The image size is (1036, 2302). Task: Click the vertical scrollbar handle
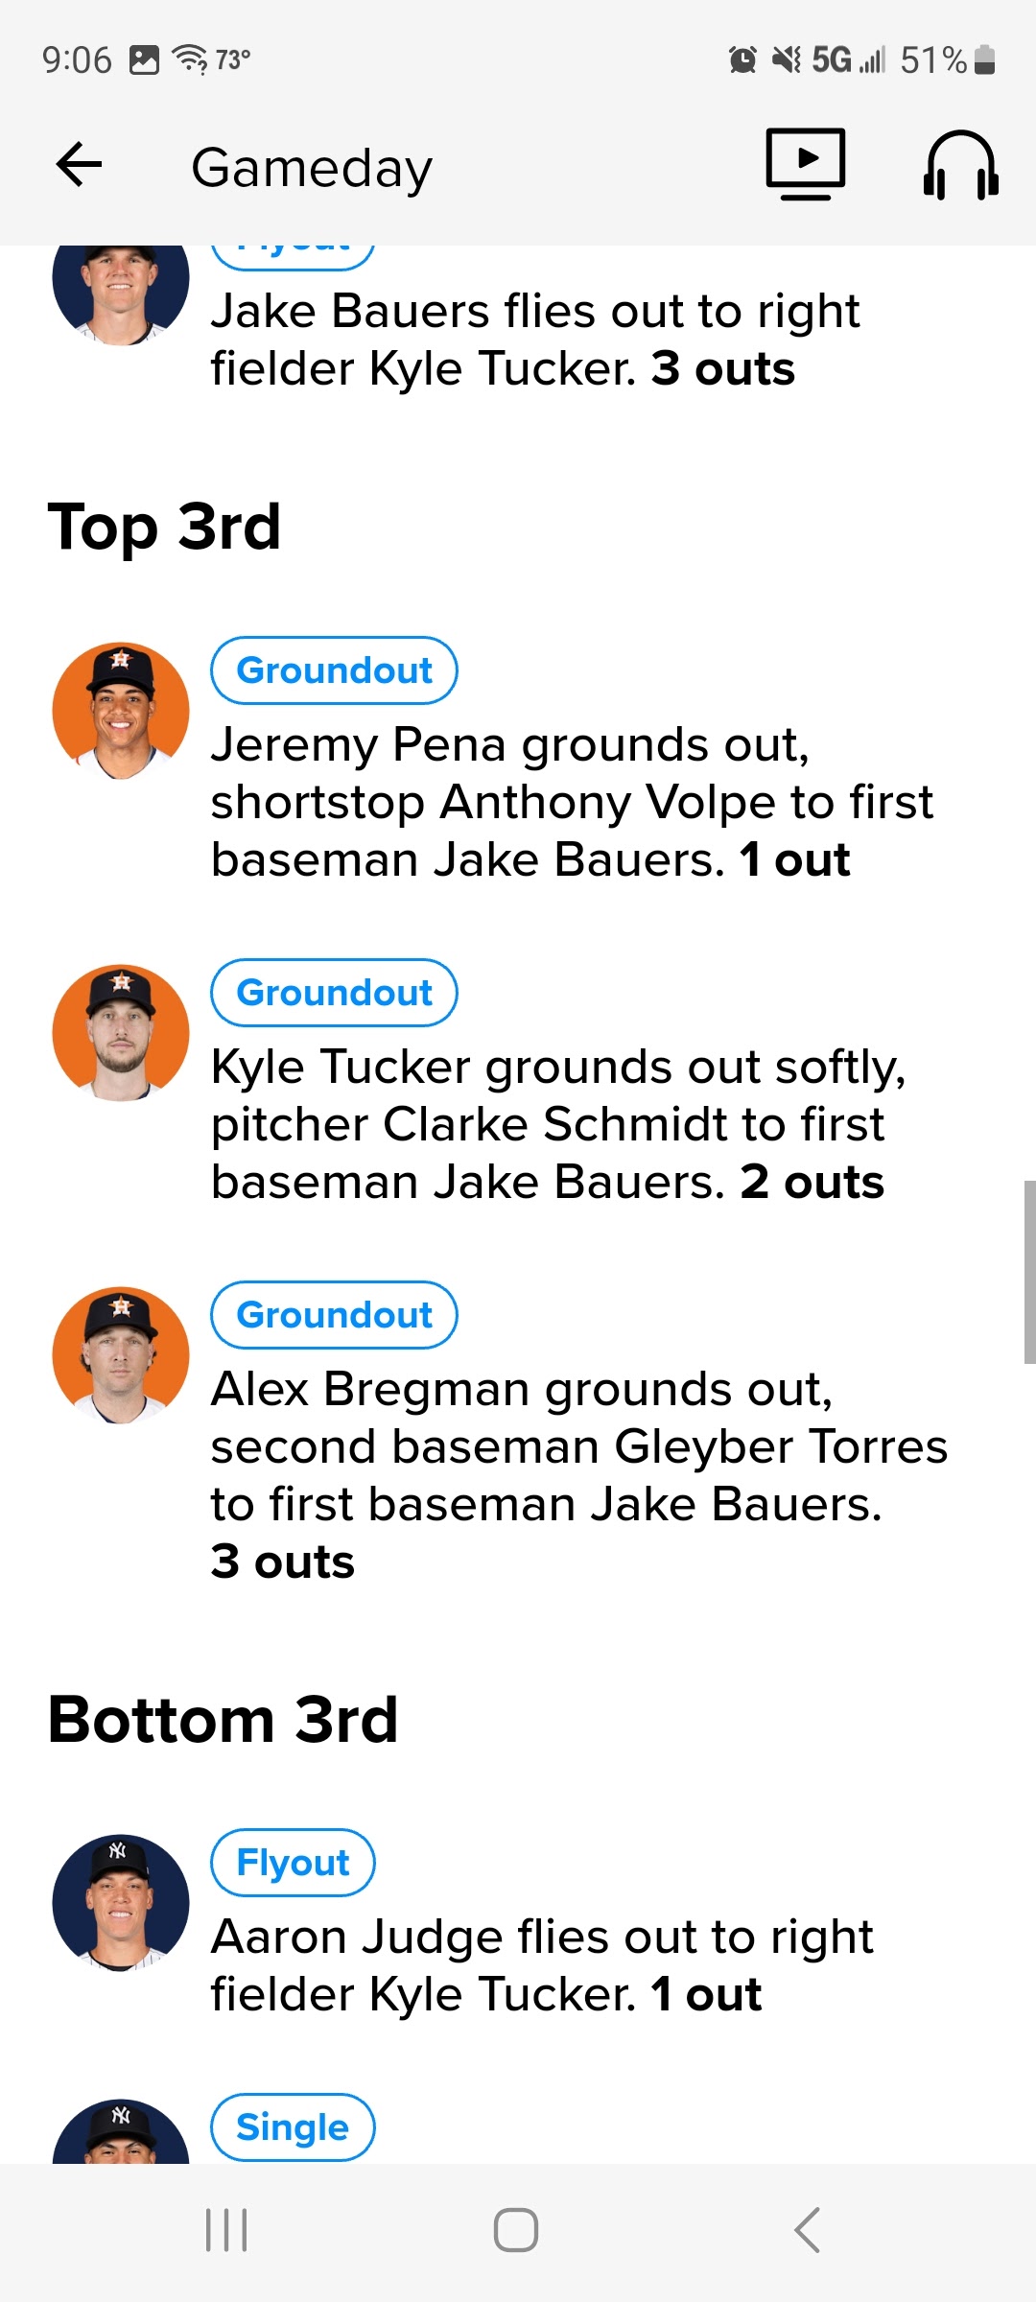1029,1272
